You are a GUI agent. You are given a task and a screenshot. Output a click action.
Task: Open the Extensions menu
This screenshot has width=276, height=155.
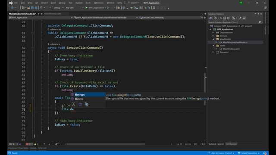(x=99, y=3)
